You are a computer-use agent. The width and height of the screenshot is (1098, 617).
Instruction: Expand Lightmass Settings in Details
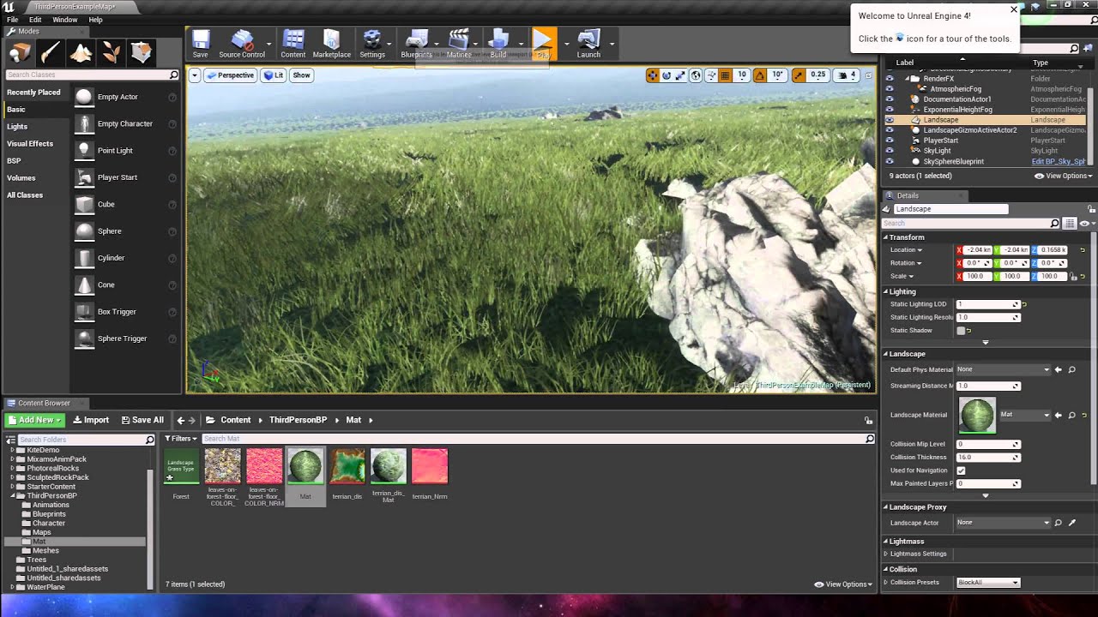[x=886, y=554]
